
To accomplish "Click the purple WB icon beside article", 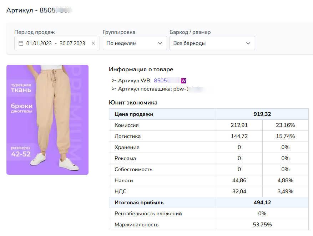I will click(x=184, y=81).
